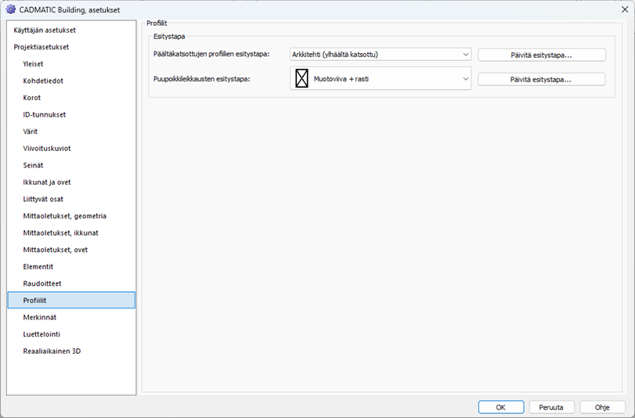Screen dimensions: 635x418
Task: Select the Seinät settings item
Action: point(33,165)
